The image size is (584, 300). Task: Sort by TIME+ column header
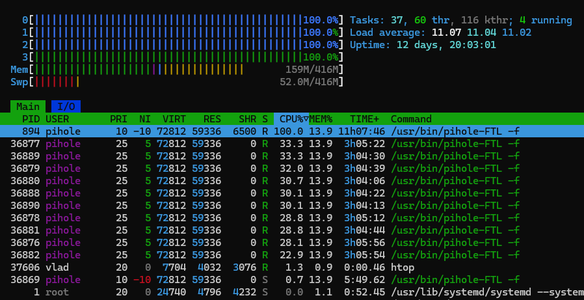click(x=364, y=119)
